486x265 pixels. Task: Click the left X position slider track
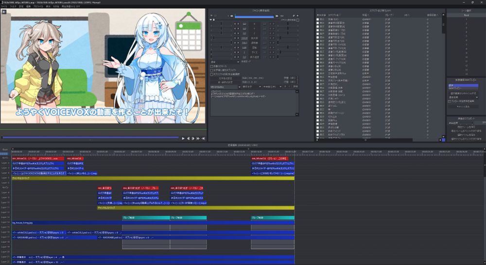tap(221, 24)
